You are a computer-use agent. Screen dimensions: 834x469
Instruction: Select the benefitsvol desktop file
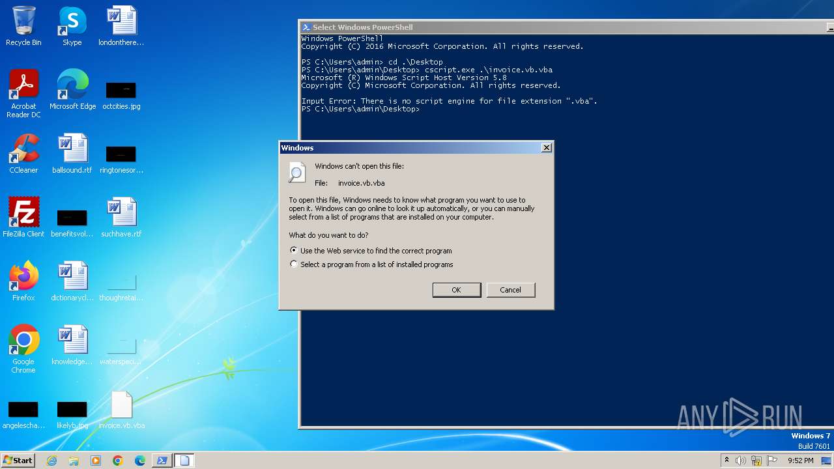click(x=72, y=222)
